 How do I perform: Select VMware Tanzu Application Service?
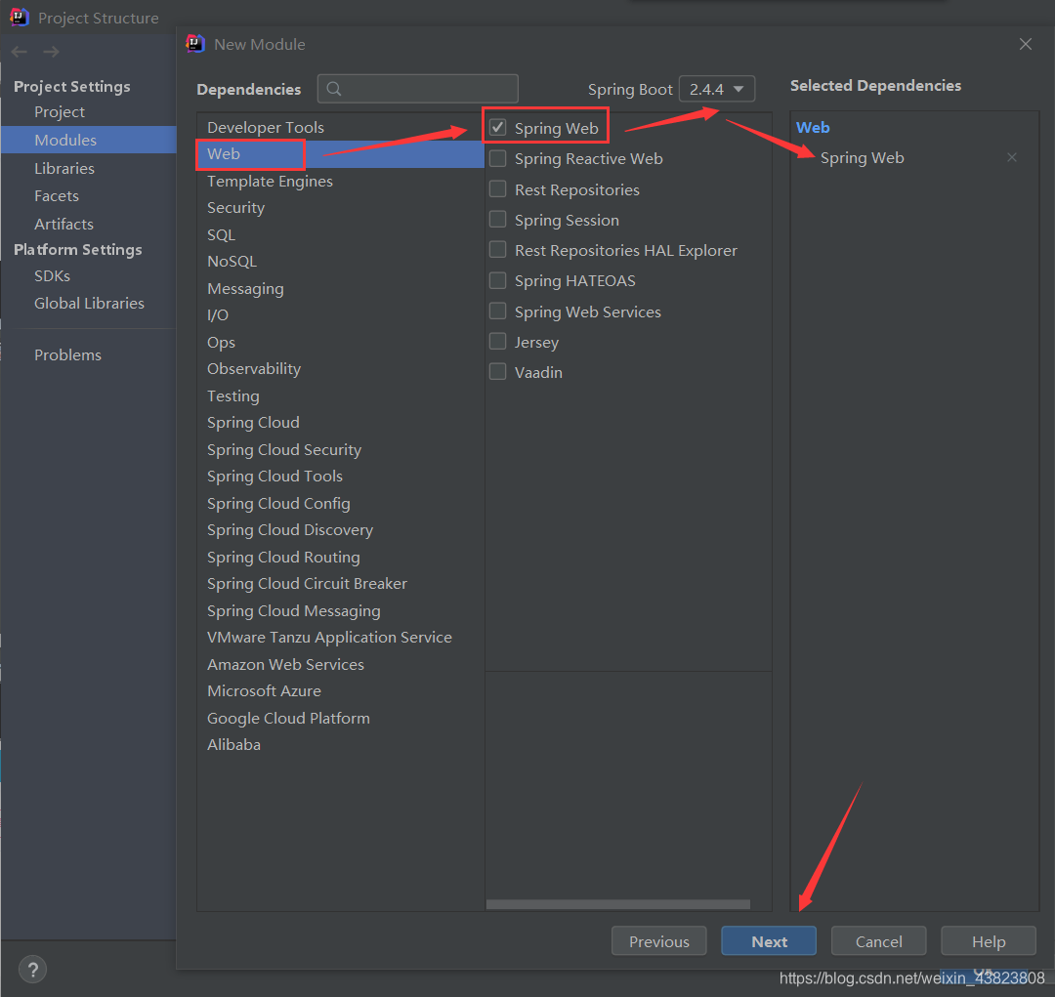(341, 637)
